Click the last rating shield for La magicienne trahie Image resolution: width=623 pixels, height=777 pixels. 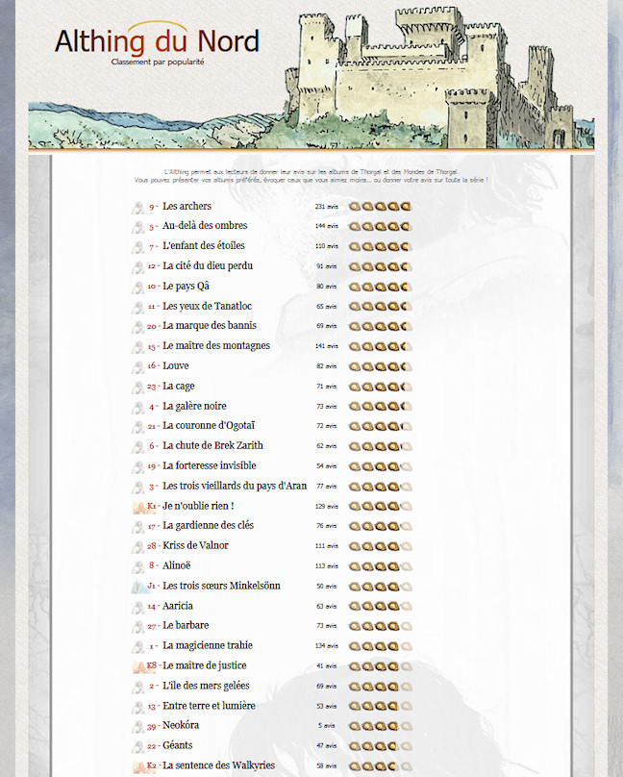(x=406, y=646)
